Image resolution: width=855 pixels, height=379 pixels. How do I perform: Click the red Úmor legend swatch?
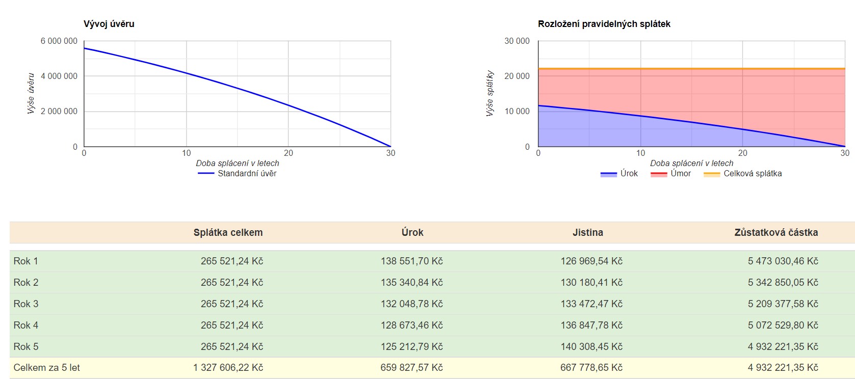pos(659,174)
